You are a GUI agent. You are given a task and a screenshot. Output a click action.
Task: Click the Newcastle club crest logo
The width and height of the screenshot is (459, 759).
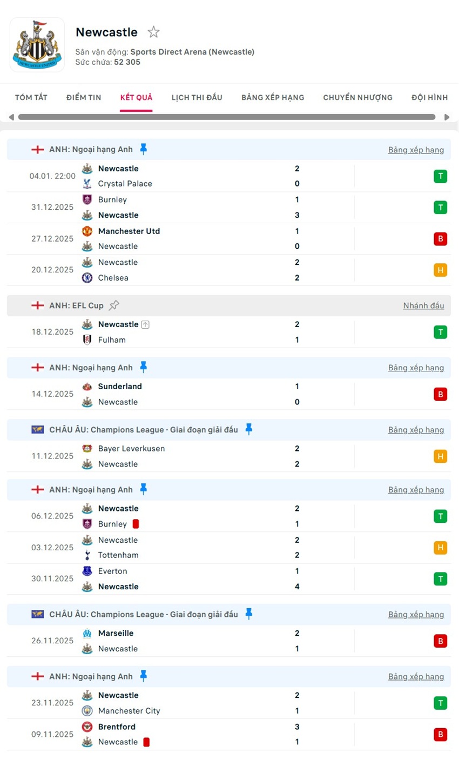tap(37, 44)
